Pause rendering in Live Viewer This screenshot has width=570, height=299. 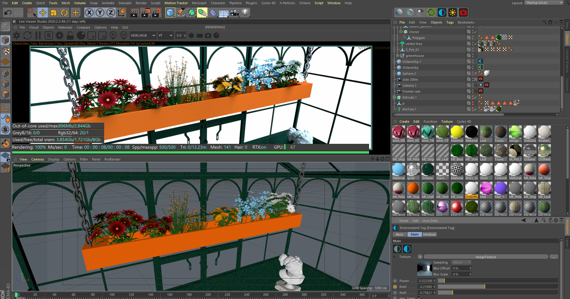[x=38, y=35]
